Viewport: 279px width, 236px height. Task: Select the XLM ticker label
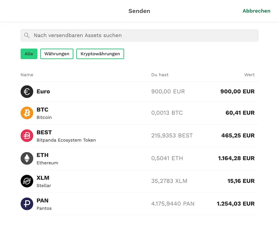pyautogui.click(x=43, y=178)
